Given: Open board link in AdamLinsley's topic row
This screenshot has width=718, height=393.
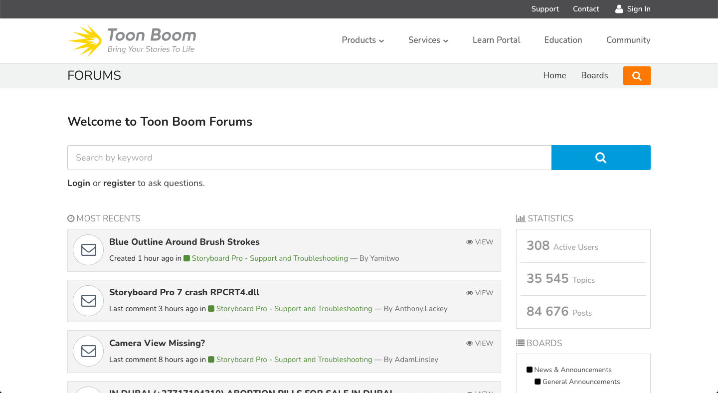Looking at the screenshot, I should [x=294, y=360].
